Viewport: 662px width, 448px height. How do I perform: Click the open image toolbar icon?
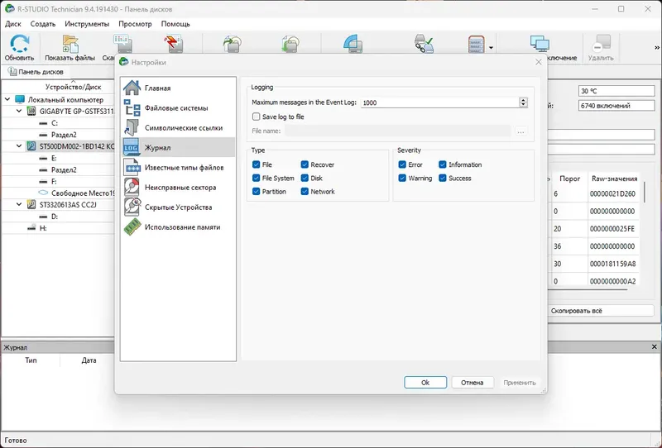point(290,44)
